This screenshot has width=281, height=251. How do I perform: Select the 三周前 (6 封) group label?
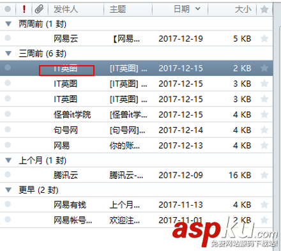coord(42,54)
